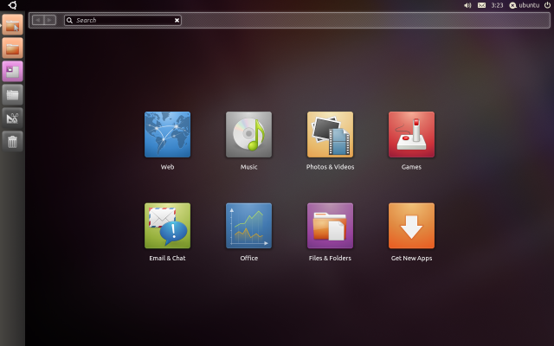The image size is (554, 346).
Task: Click the purple workspace launcher icon
Action: tap(12, 71)
